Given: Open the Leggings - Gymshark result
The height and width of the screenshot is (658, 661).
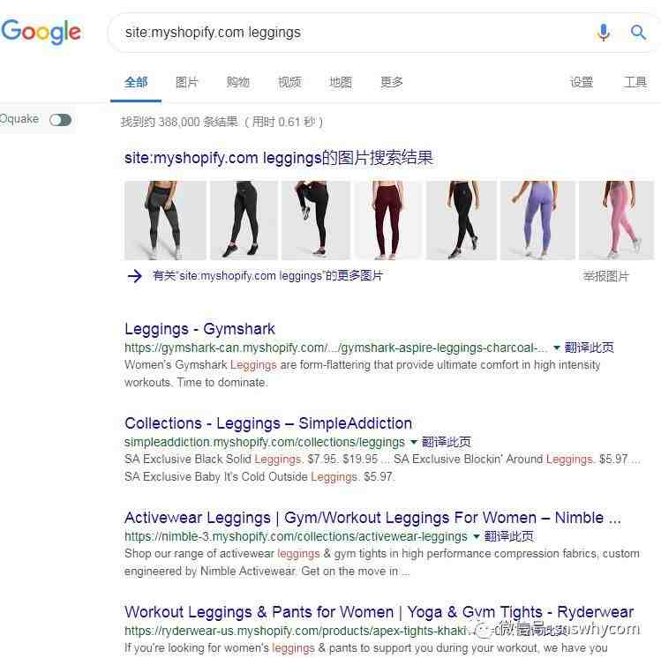Looking at the screenshot, I should [199, 329].
